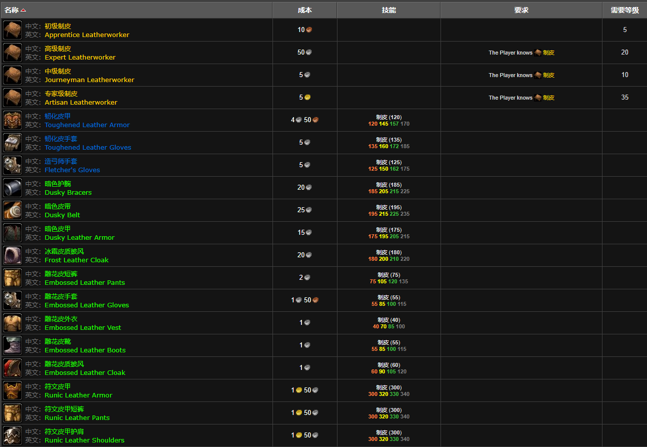
Task: Select the Frost Leather Cloak item icon
Action: (x=12, y=255)
